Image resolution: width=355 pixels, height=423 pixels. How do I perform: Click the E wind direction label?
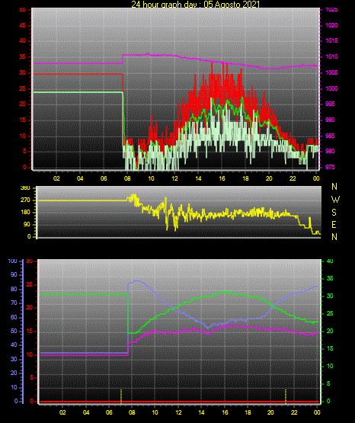pos(334,225)
